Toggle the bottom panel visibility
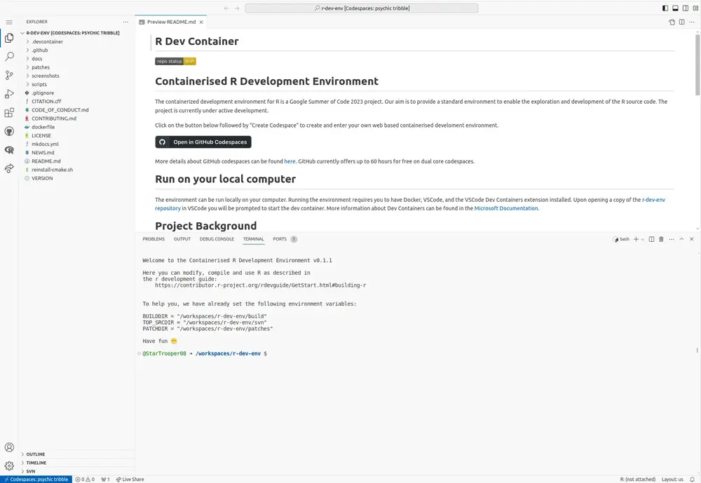Screen dimensions: 701x483 pos(674,8)
